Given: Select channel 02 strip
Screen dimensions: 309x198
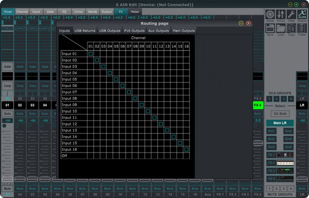Looking at the screenshot, I should point(20,105).
